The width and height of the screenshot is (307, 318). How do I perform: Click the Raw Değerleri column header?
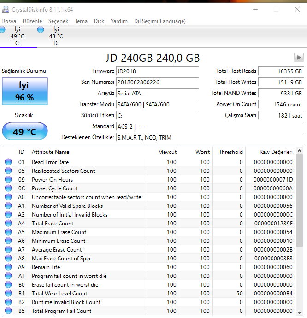[275, 152]
